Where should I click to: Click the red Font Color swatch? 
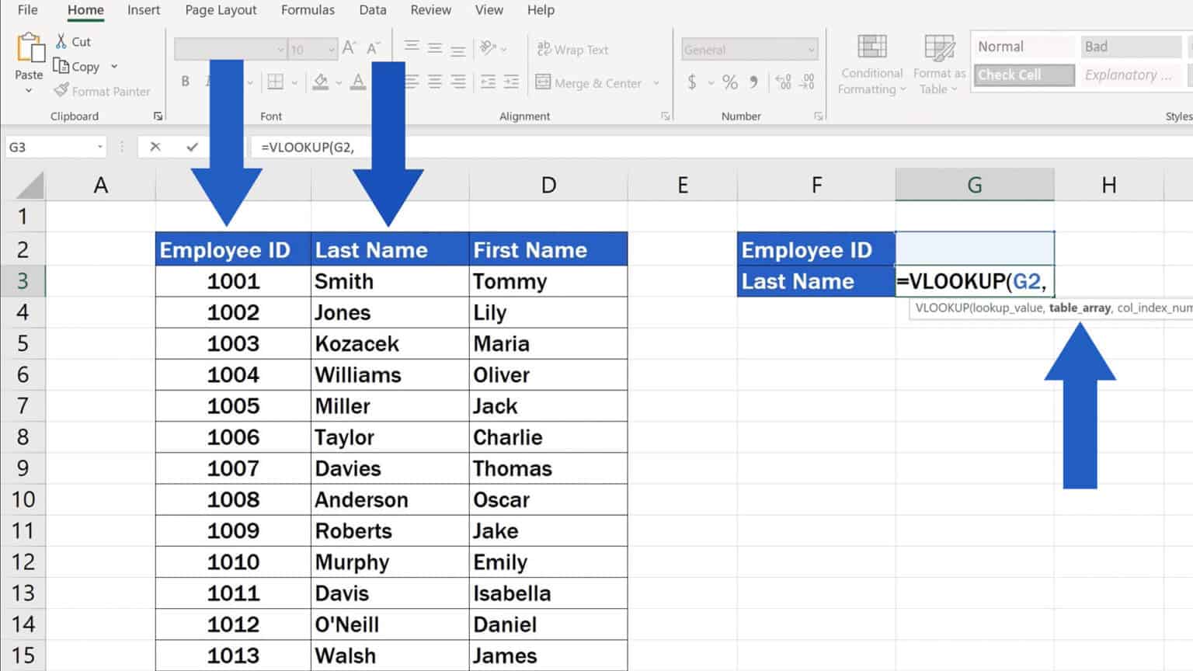[x=358, y=87]
